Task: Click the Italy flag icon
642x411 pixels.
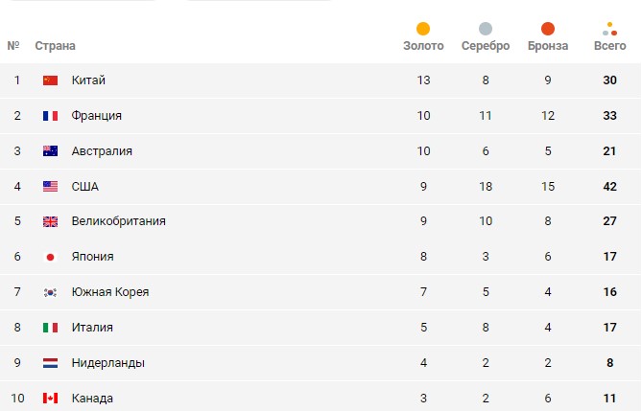Action: click(51, 328)
